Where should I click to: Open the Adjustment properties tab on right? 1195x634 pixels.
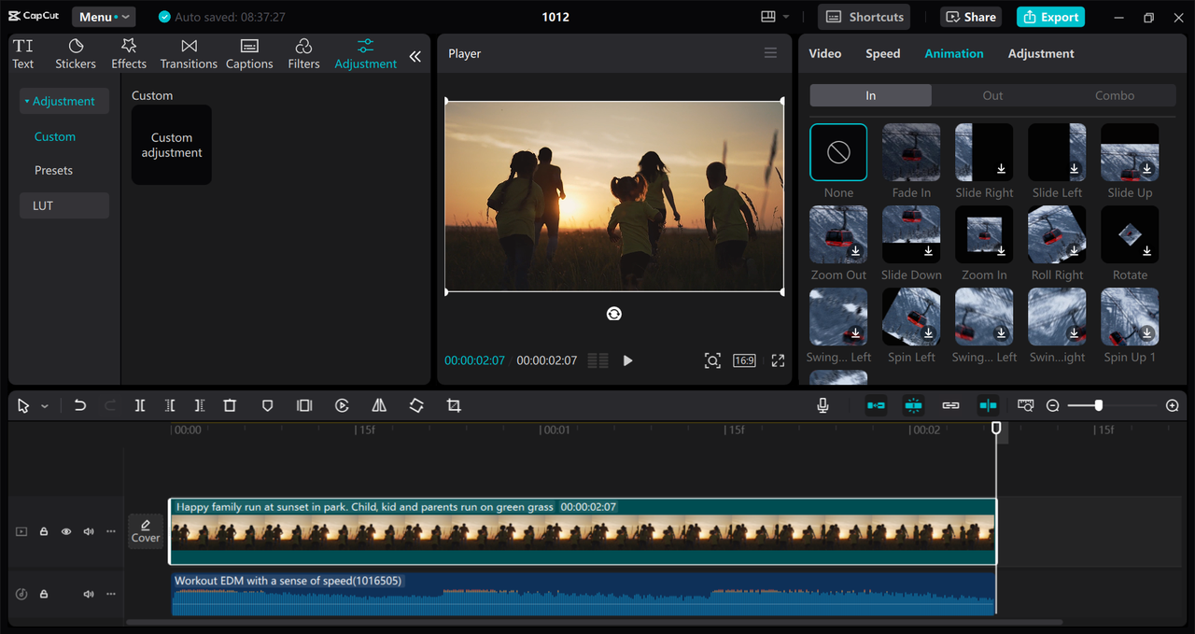[x=1041, y=53]
